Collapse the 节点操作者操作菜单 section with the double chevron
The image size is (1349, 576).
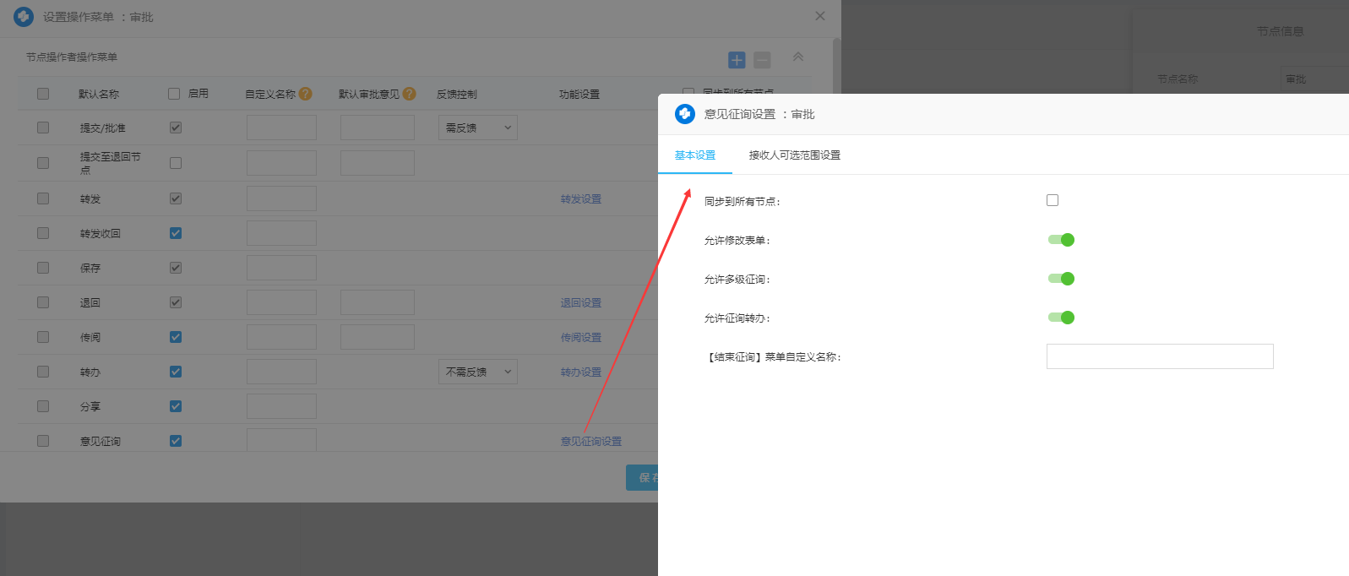pyautogui.click(x=797, y=57)
